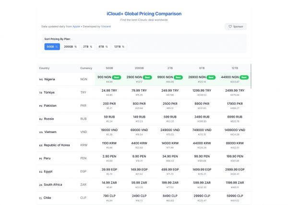Sort pricing by 6TB plan
288x205 pixels.
click(x=103, y=47)
